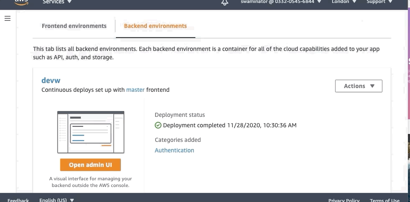Screen dimensions: 410x202
Task: Open the notifications bell
Action: pos(225,3)
